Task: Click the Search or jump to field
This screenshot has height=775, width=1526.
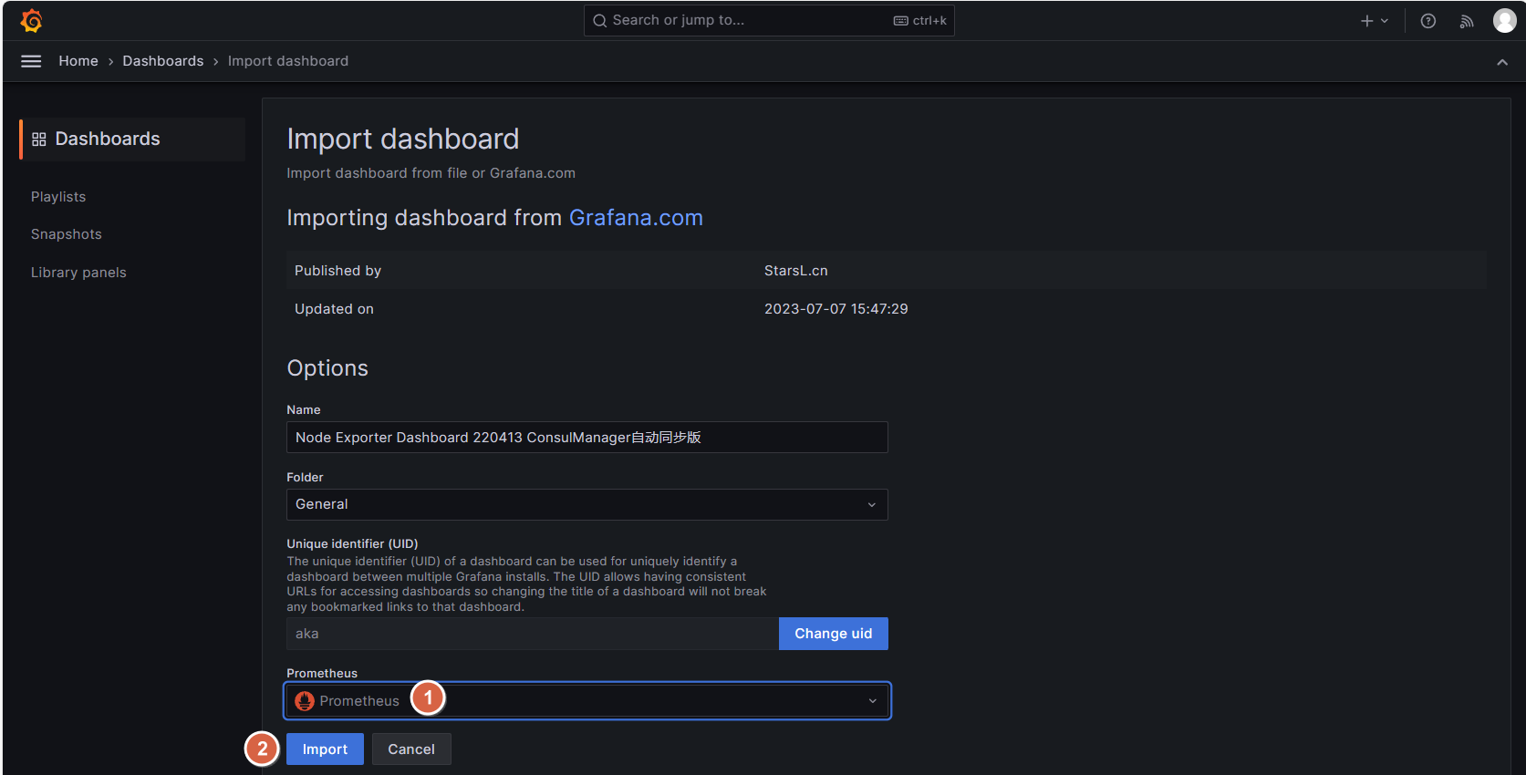Action: point(769,20)
